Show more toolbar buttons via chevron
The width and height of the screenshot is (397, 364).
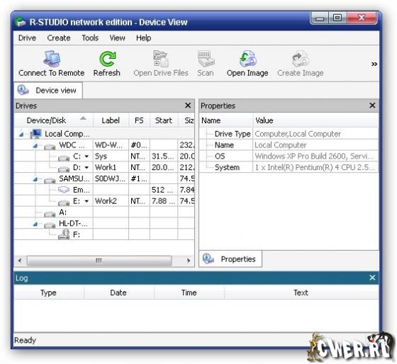tap(374, 64)
